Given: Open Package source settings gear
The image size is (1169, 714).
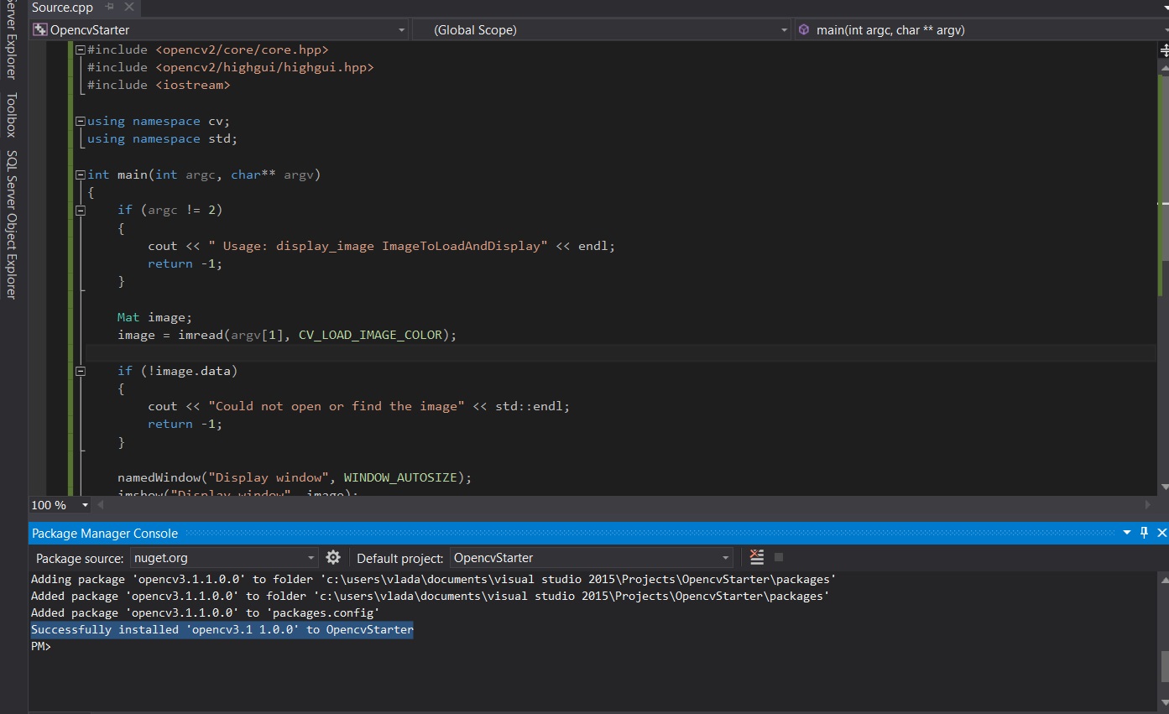Looking at the screenshot, I should [x=333, y=557].
